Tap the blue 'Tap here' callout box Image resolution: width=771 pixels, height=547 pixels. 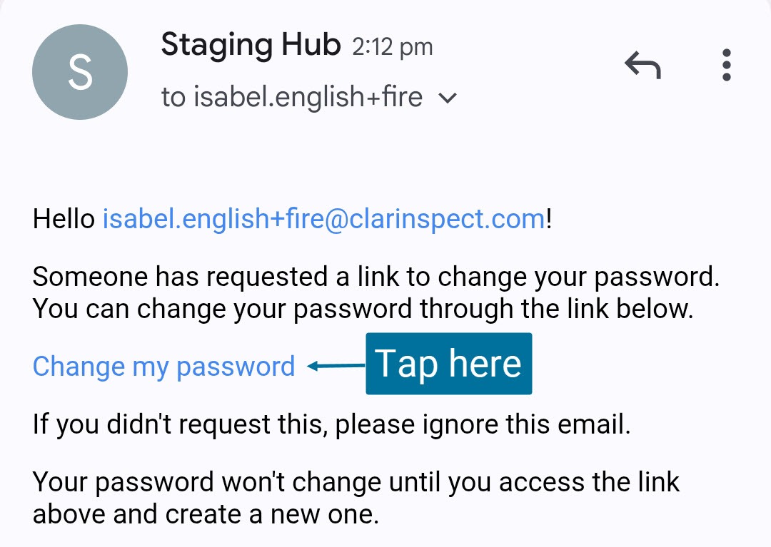point(448,364)
